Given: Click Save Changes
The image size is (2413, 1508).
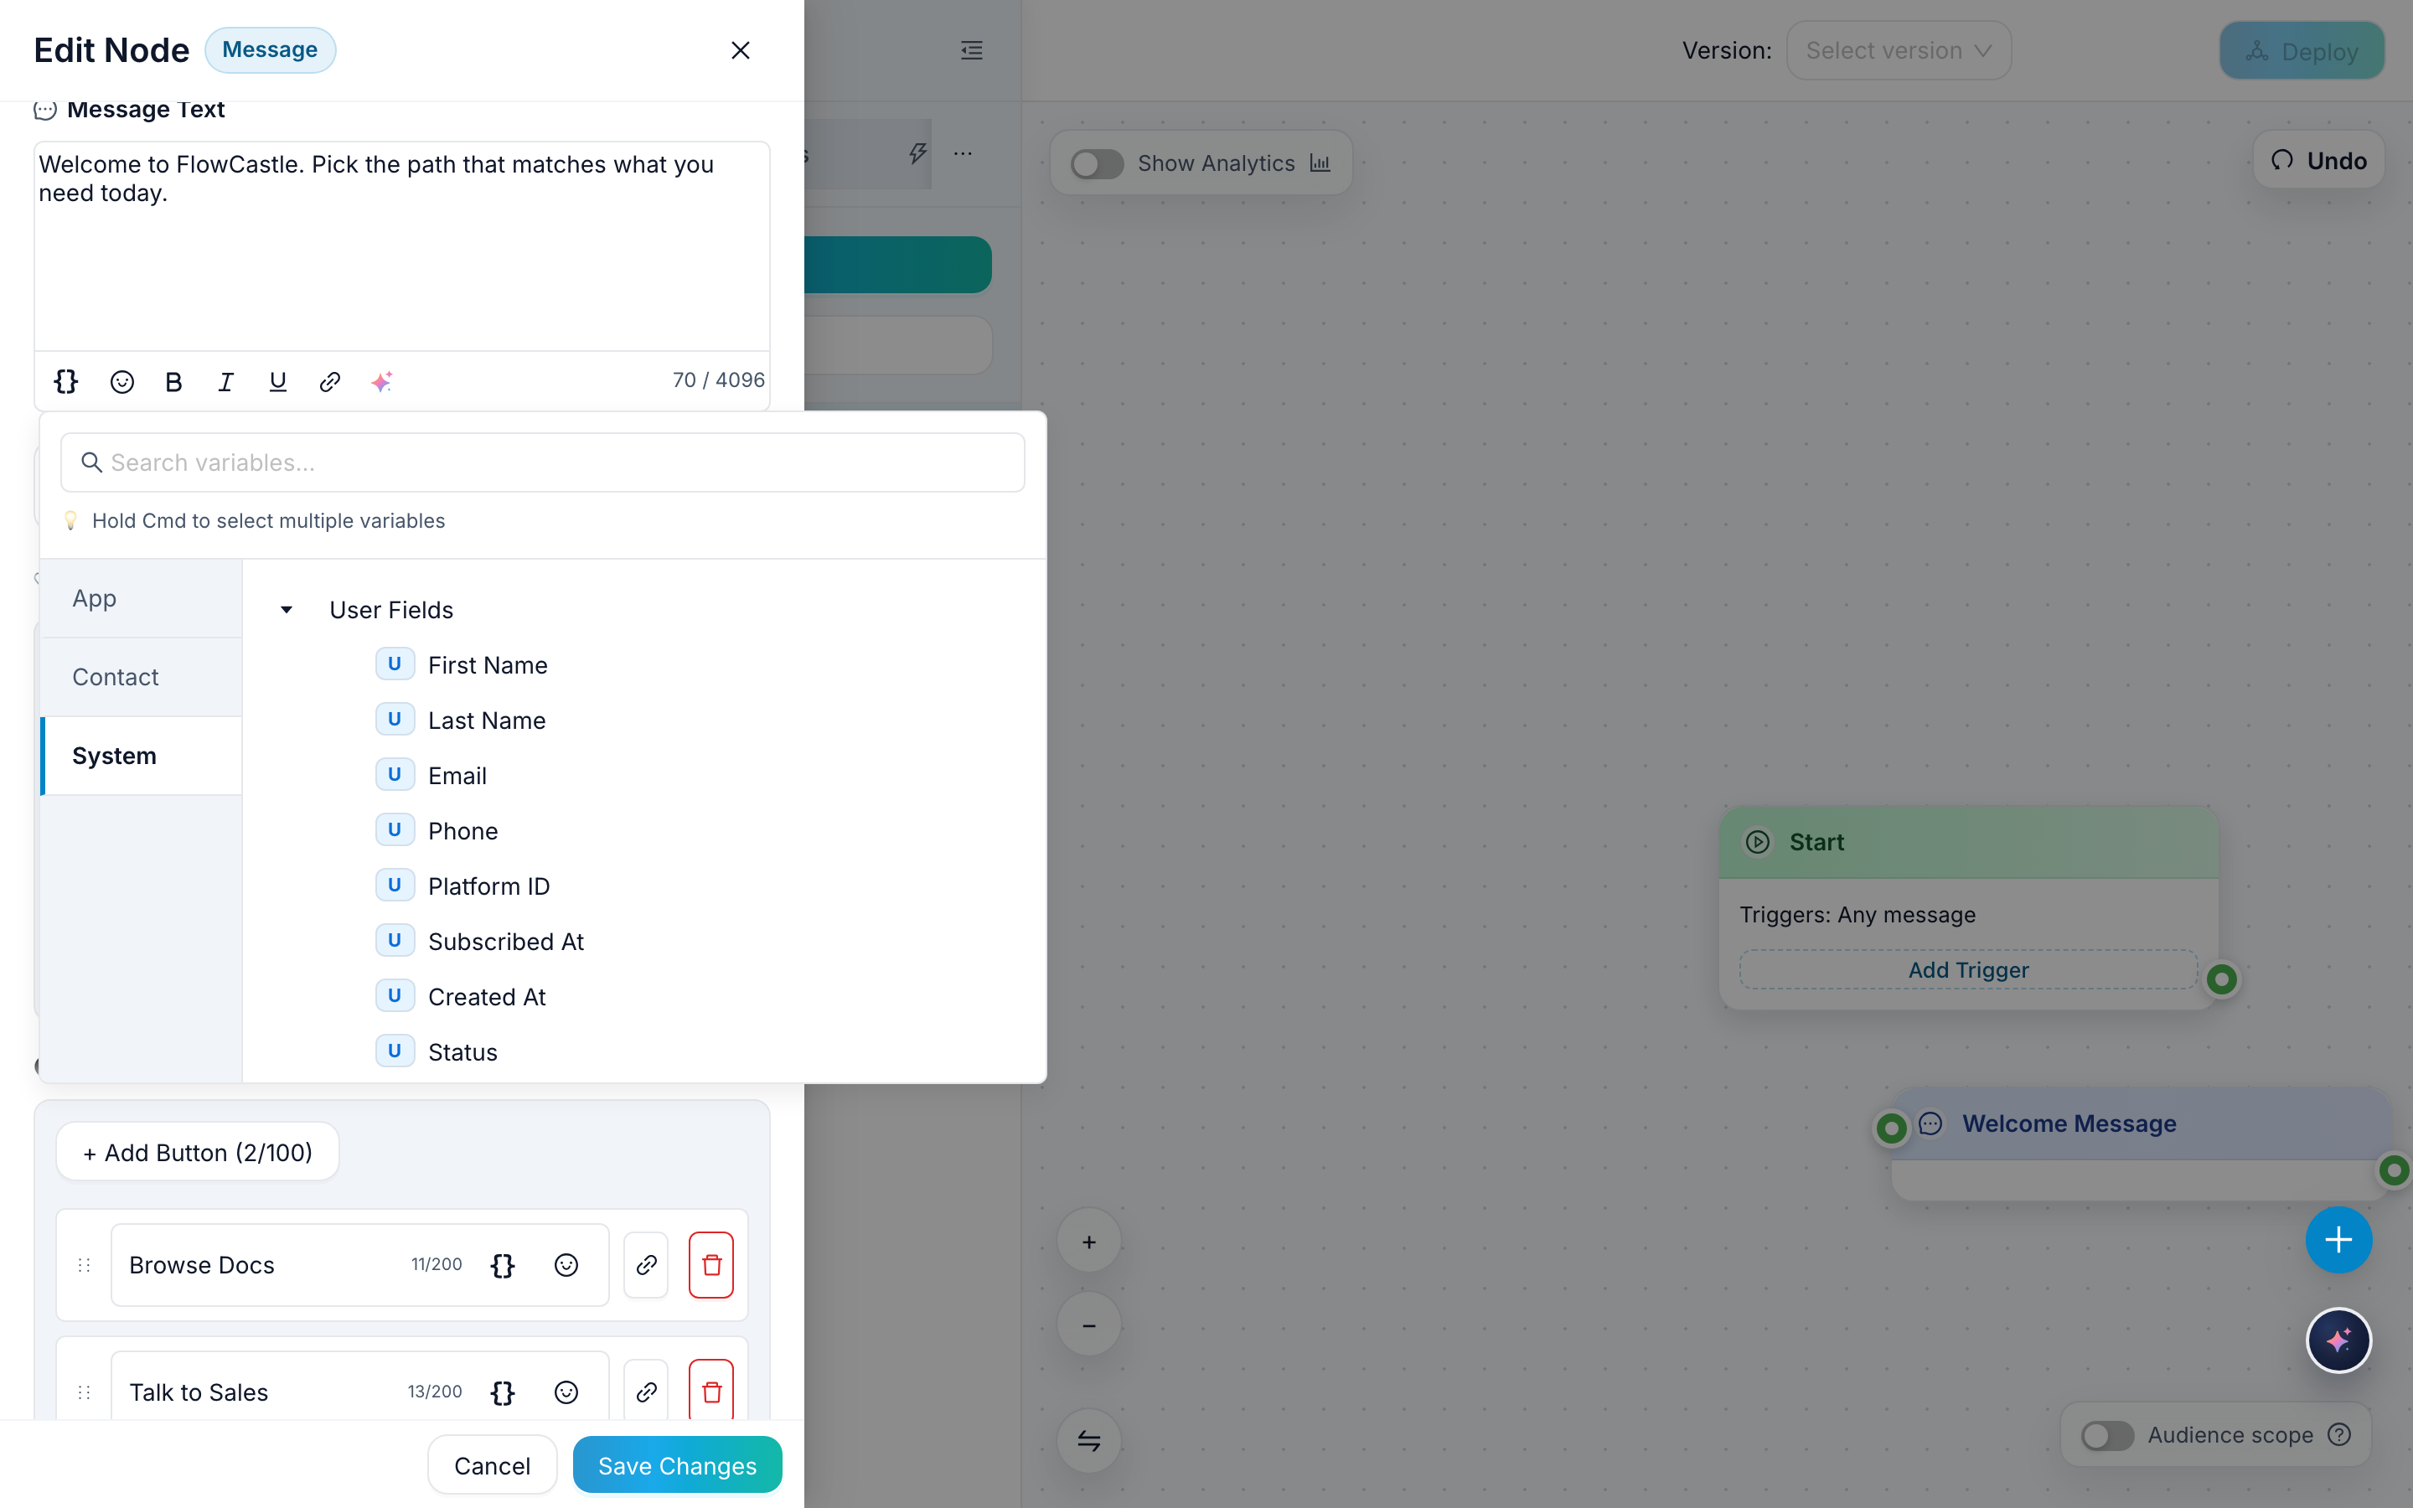Looking at the screenshot, I should pyautogui.click(x=677, y=1465).
